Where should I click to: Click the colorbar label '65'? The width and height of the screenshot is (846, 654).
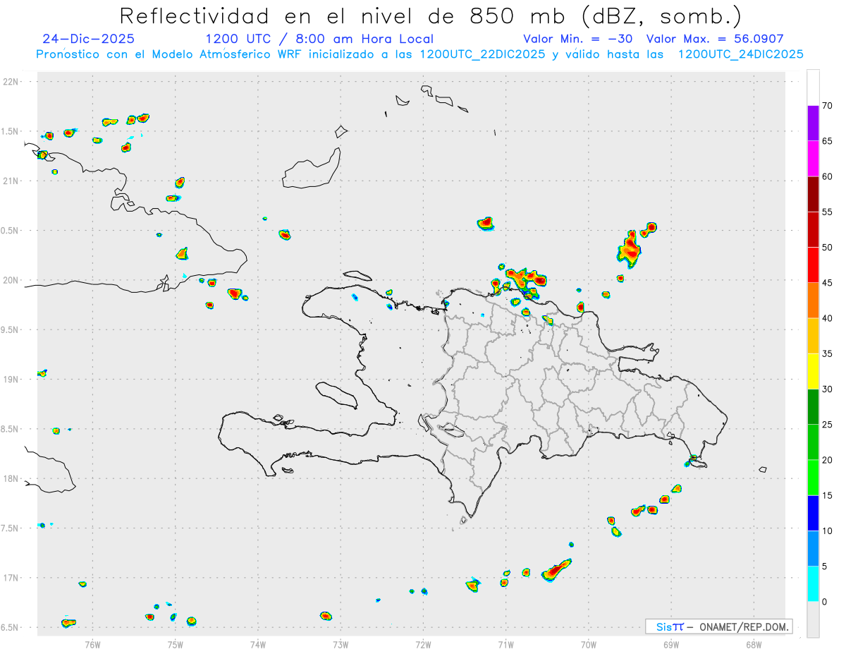click(x=827, y=141)
